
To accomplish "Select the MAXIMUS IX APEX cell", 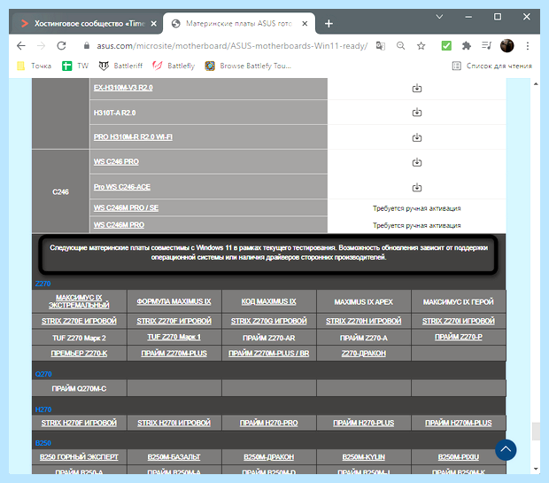I will (x=363, y=301).
